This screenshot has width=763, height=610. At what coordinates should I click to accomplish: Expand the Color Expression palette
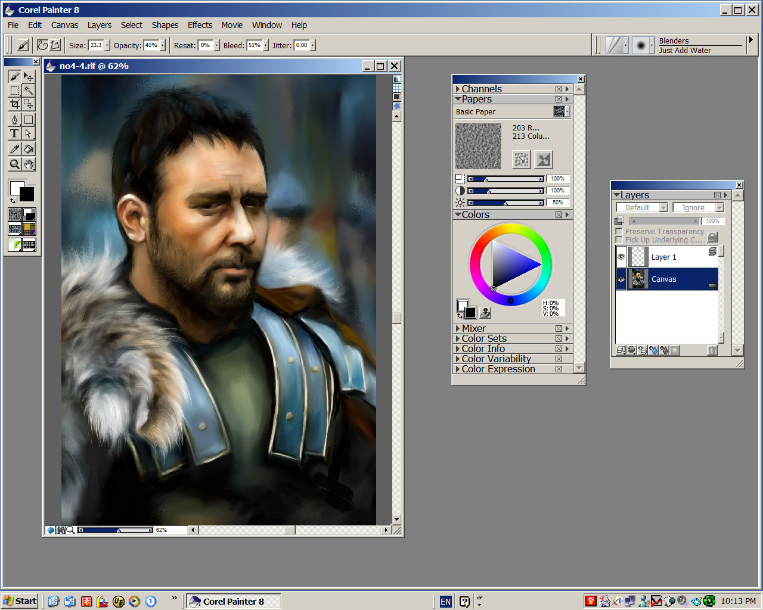[x=458, y=369]
